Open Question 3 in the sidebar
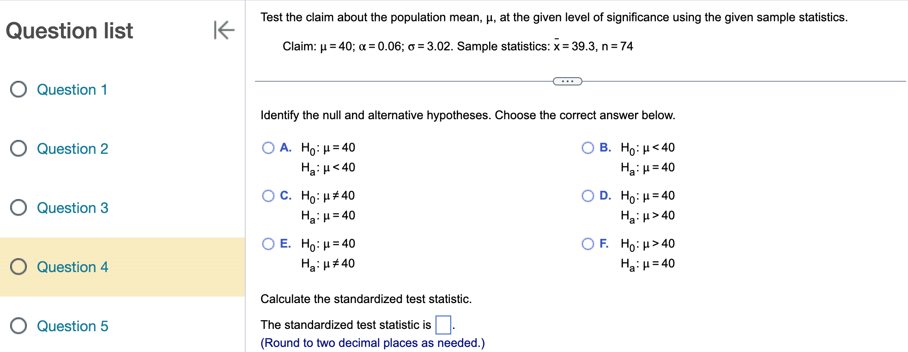The height and width of the screenshot is (352, 908). [72, 208]
